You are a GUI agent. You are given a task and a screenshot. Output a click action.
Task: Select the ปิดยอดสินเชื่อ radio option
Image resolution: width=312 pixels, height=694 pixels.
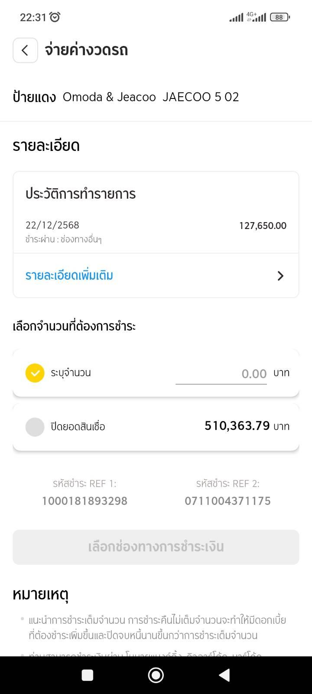coord(35,427)
